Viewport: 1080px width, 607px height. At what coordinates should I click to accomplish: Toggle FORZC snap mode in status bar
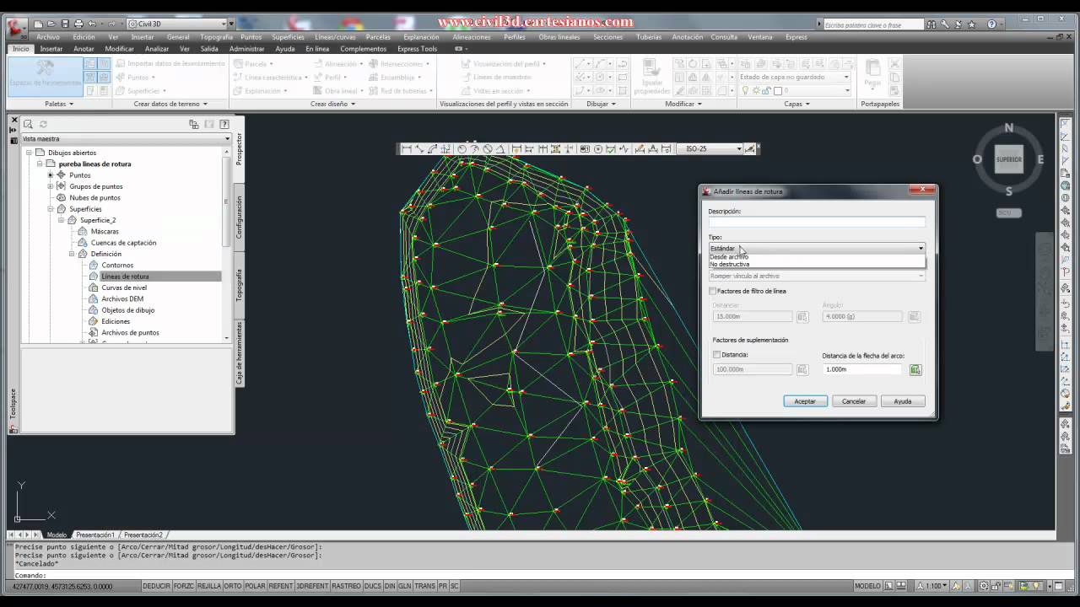[184, 586]
